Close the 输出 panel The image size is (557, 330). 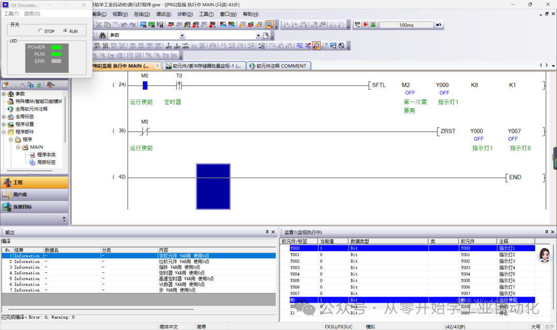point(273,232)
